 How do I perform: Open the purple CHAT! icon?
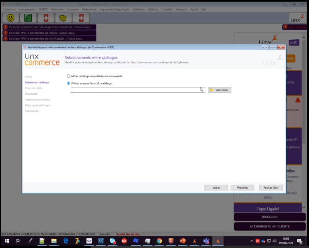(x=294, y=43)
